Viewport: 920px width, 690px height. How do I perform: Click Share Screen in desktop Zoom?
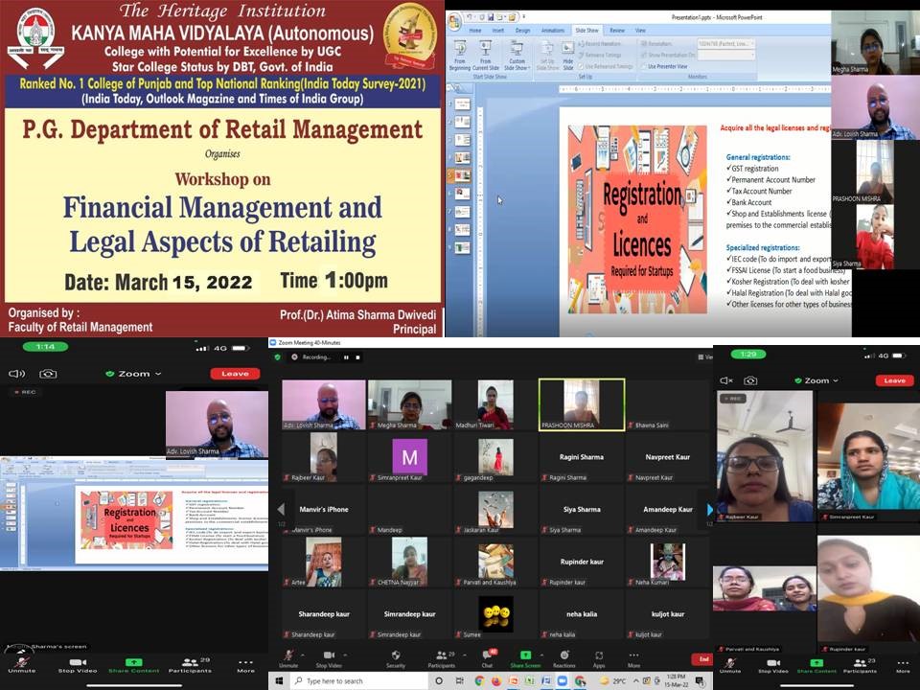coord(525,658)
